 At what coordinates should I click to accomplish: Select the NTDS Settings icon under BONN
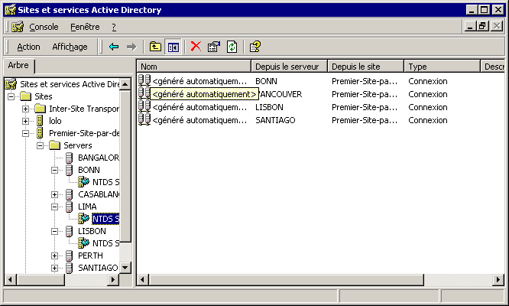[x=84, y=182]
